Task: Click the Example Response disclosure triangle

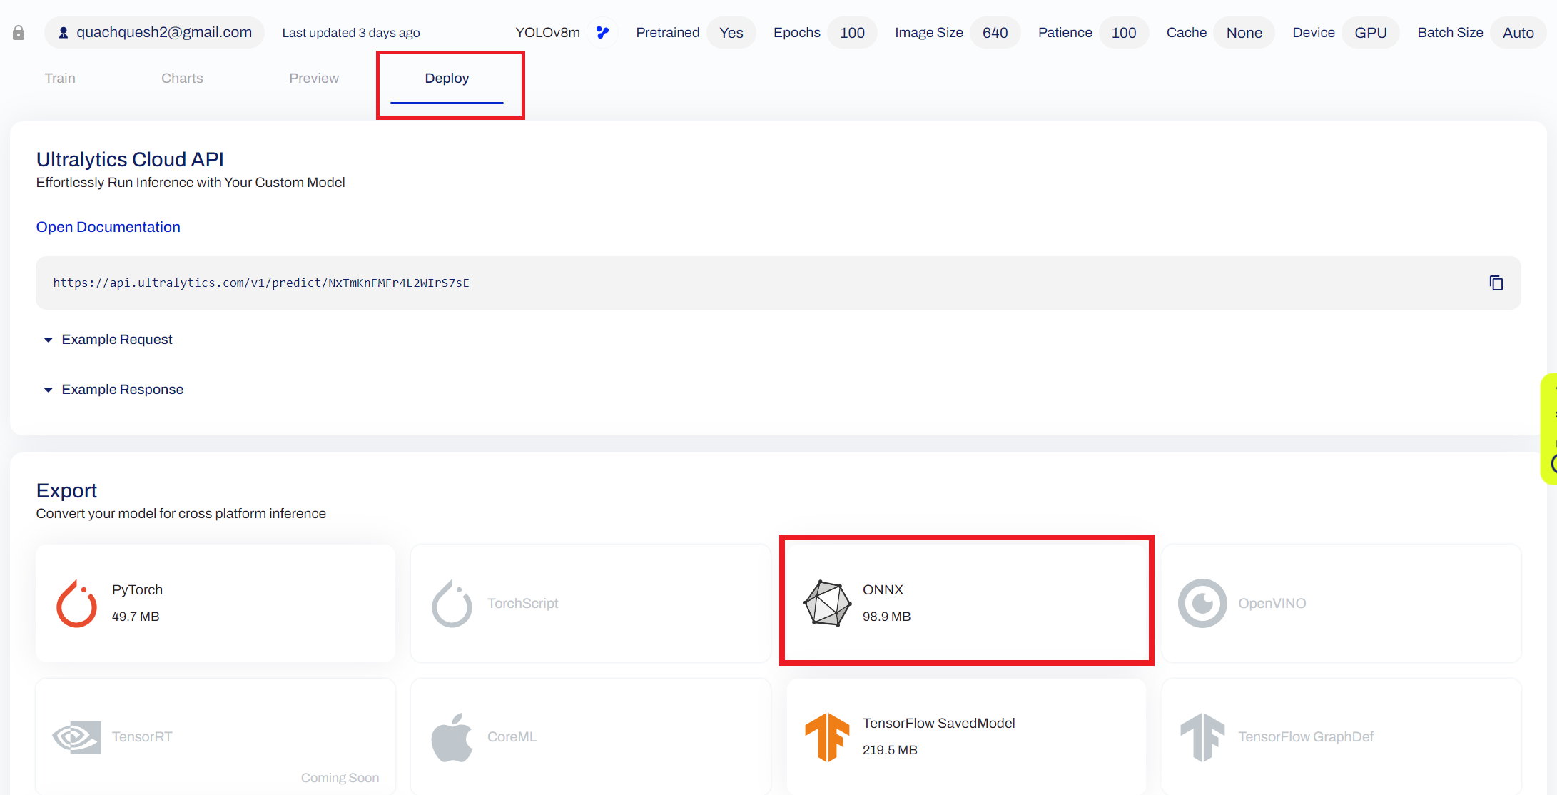Action: pyautogui.click(x=48, y=390)
